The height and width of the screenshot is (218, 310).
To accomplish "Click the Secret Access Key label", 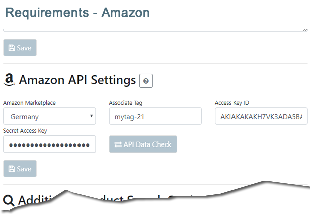I will click(25, 131).
